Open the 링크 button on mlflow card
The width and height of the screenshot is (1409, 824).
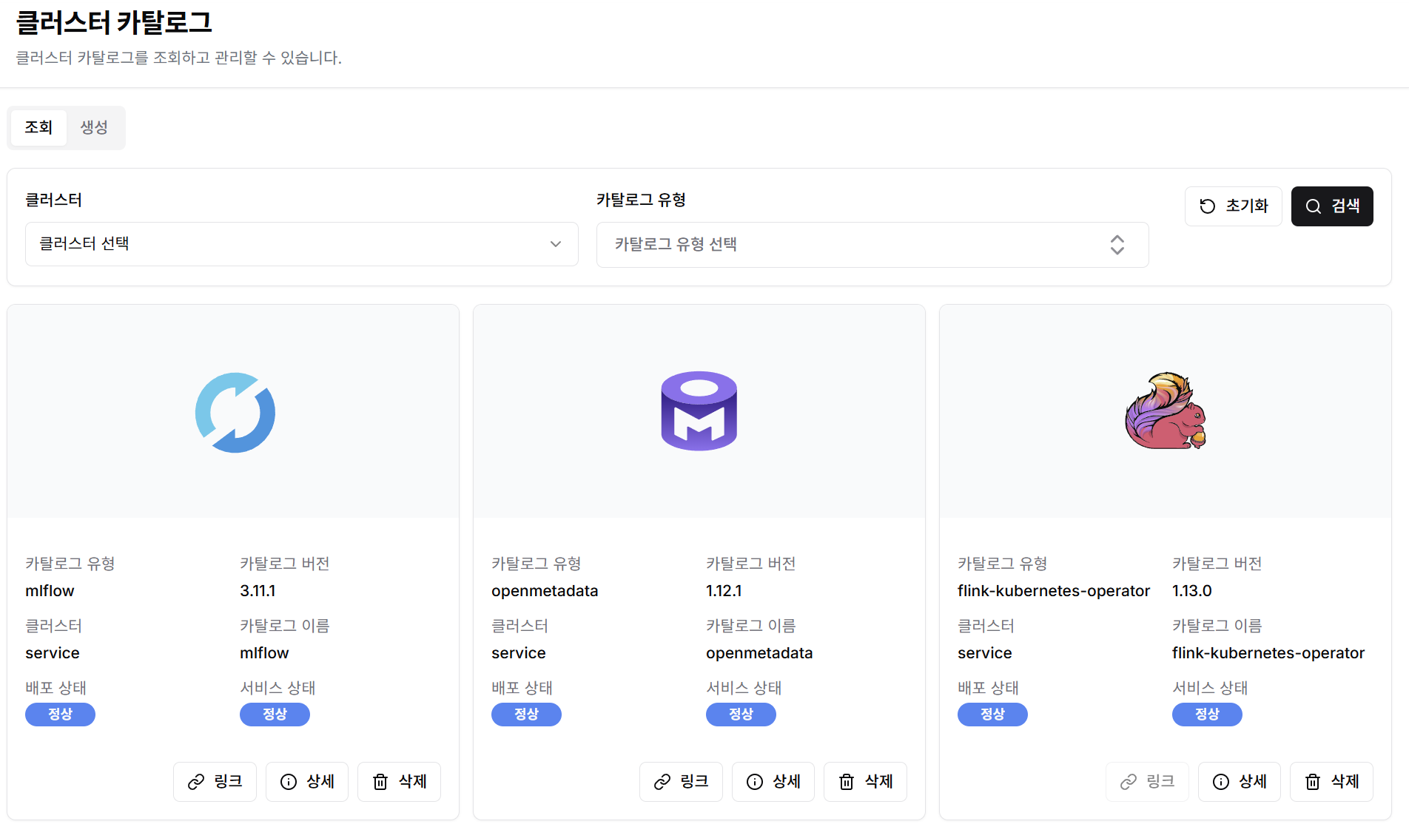215,782
